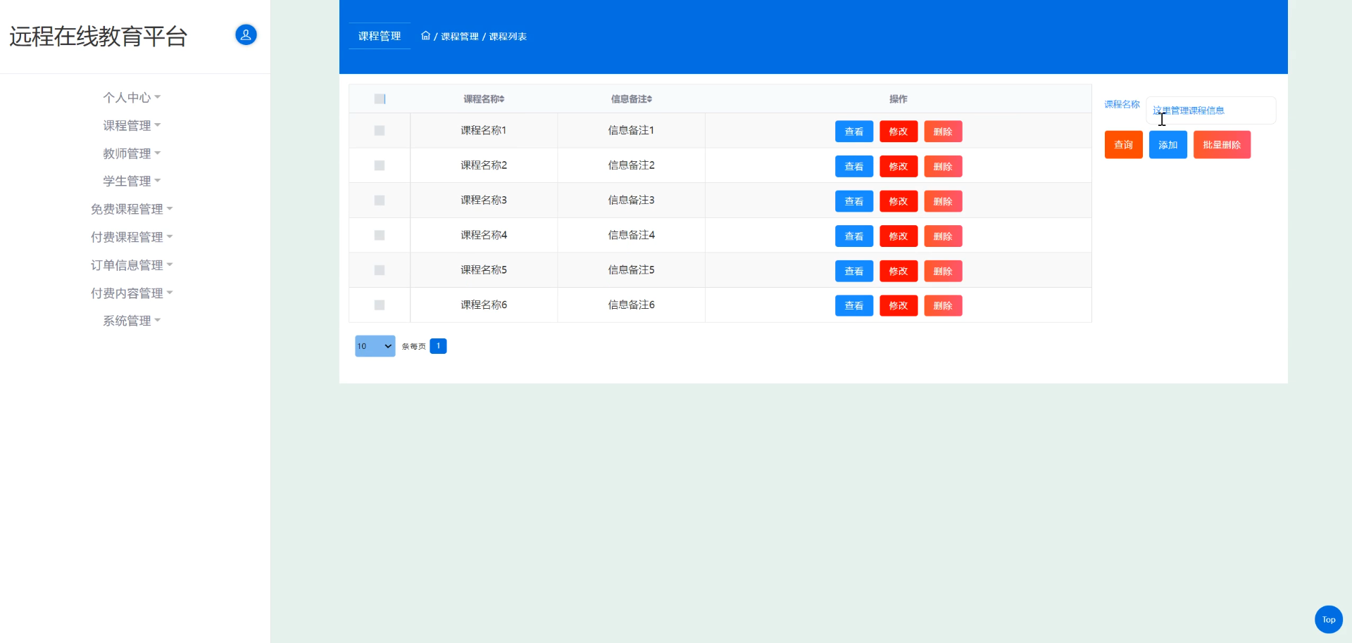Delete 课程名称1 with the 删除 button
Viewport: 1352px width, 643px height.
point(943,132)
